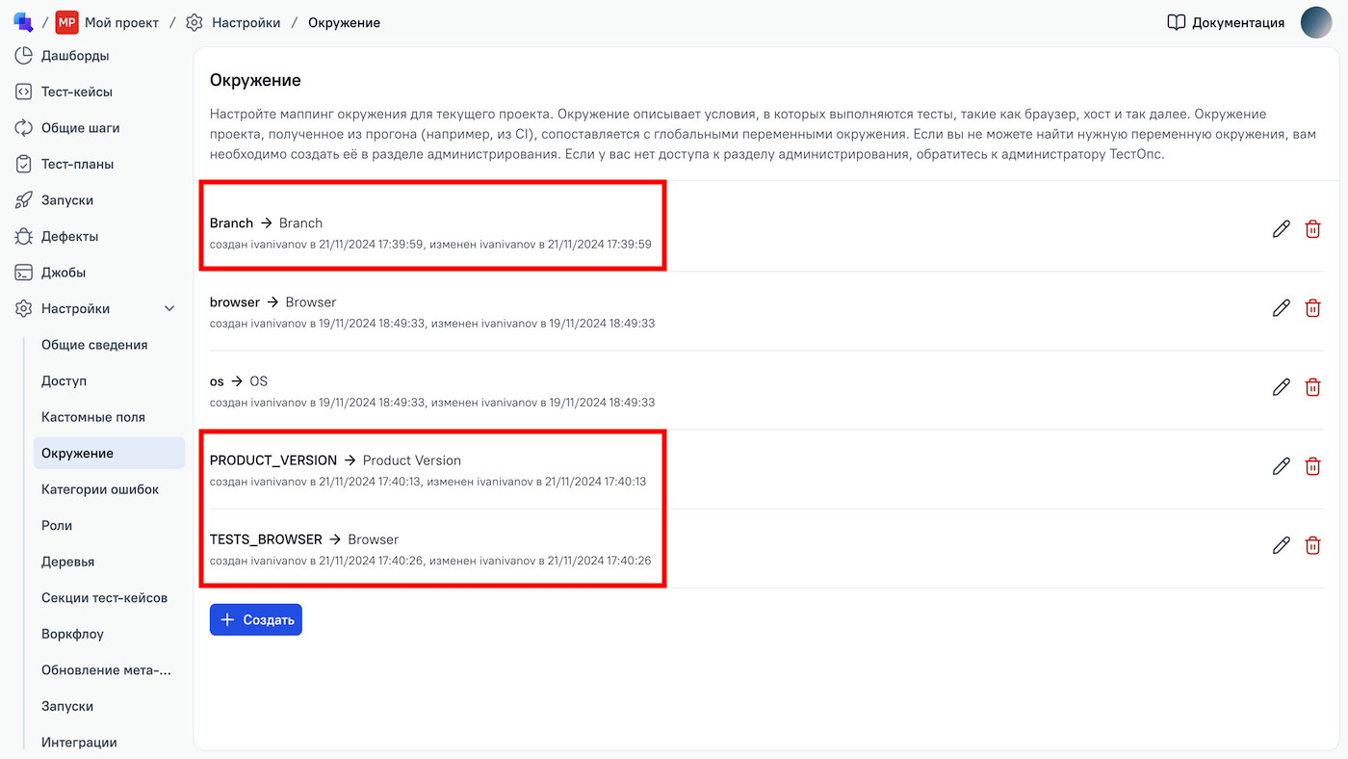The height and width of the screenshot is (759, 1348).
Task: Click the settings gear icon in breadcrumb
Action: point(194,22)
